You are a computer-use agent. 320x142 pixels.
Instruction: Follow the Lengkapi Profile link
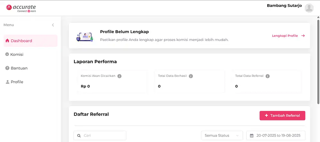pyautogui.click(x=288, y=36)
